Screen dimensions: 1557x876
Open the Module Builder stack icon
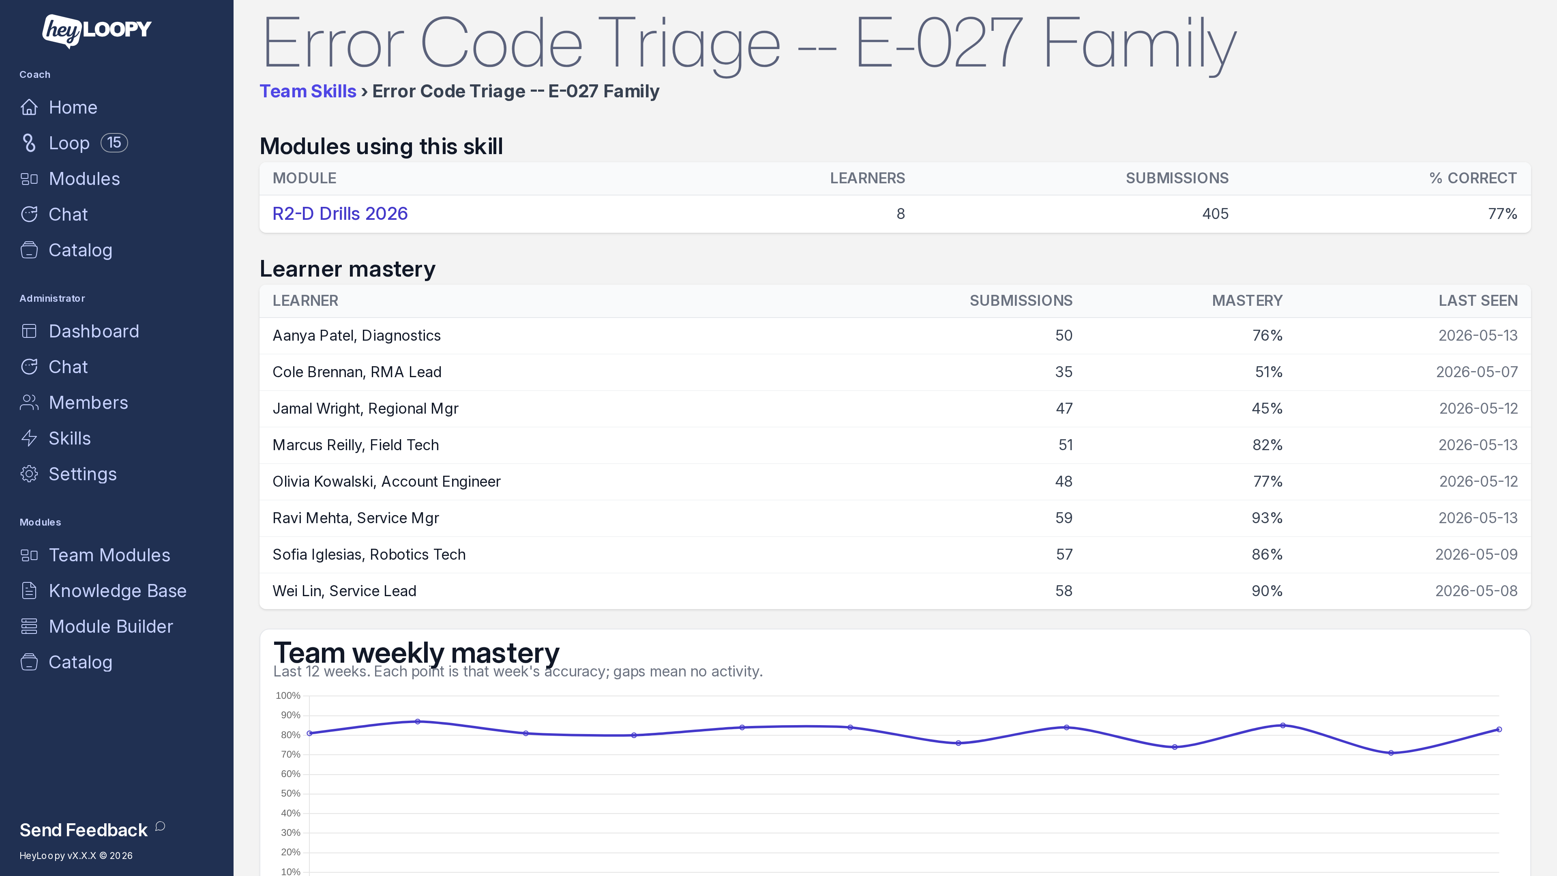29,626
